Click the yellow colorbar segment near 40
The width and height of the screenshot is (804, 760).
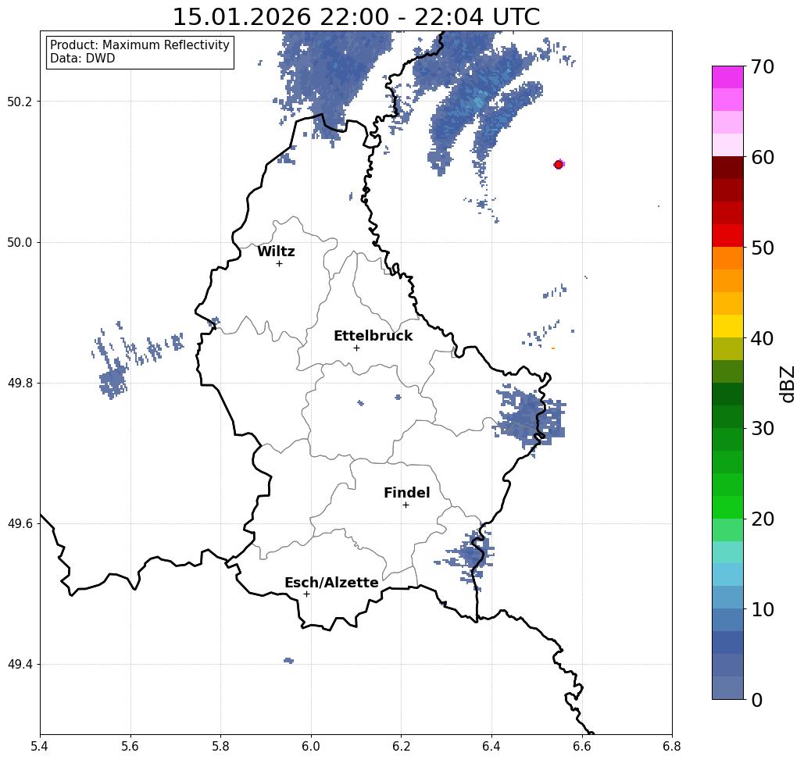coord(727,326)
